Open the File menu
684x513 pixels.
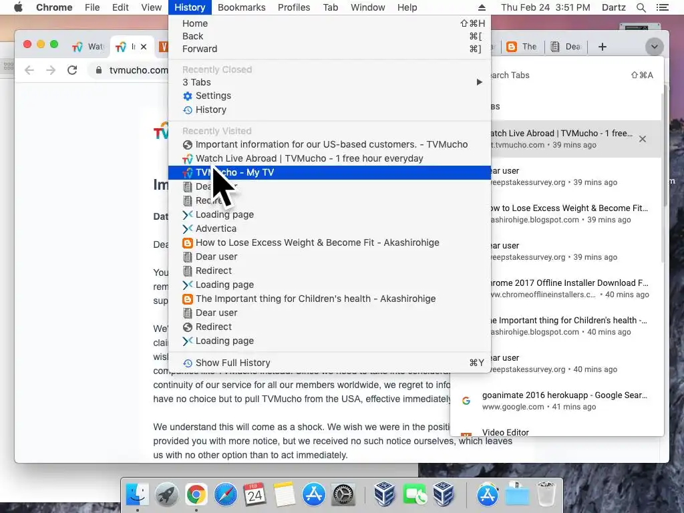(92, 7)
